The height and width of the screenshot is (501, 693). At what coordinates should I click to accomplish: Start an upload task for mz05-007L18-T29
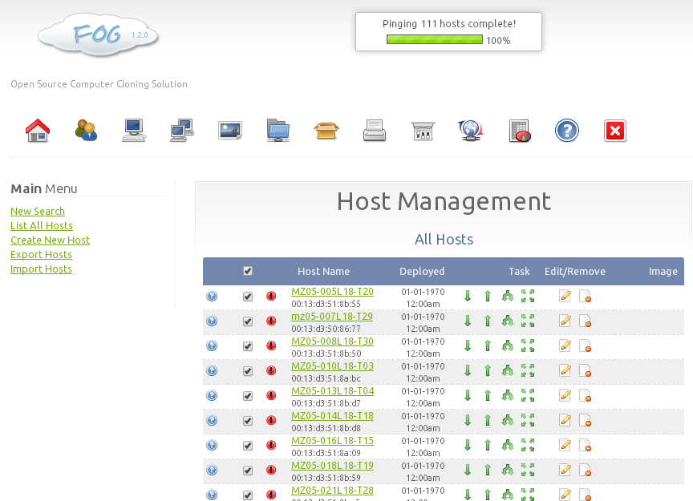487,321
